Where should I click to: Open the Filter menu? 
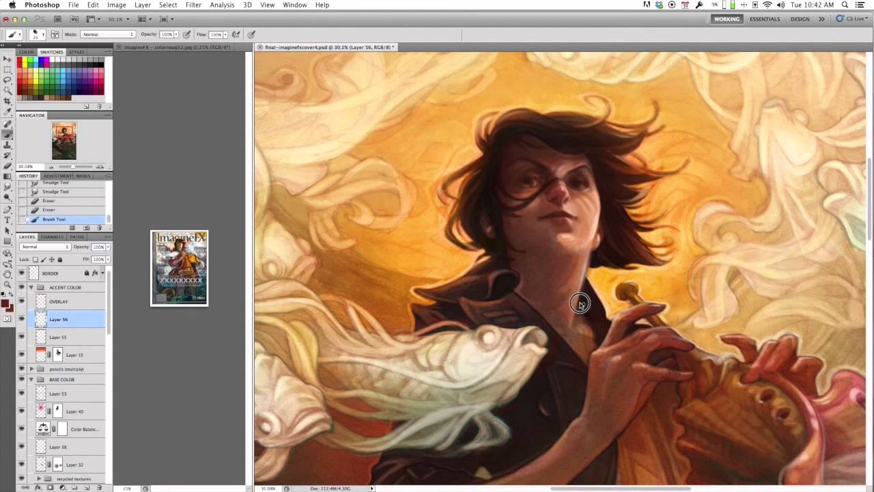[193, 5]
